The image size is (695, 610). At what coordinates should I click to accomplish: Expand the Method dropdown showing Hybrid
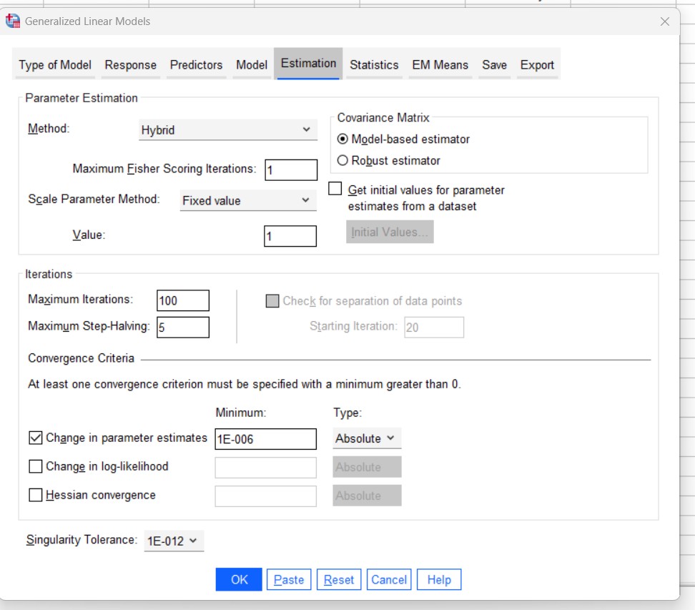click(x=227, y=130)
